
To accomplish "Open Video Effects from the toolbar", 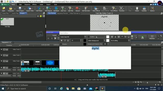I will click(x=96, y=9).
